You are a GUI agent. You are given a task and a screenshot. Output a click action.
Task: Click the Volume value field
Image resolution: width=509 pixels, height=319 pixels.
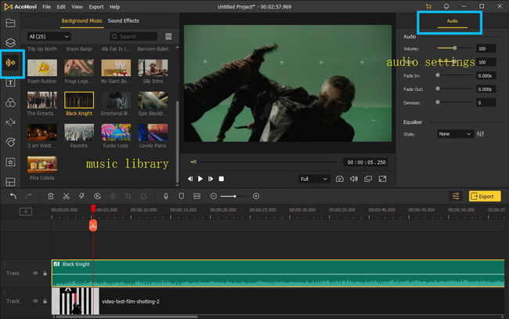486,49
